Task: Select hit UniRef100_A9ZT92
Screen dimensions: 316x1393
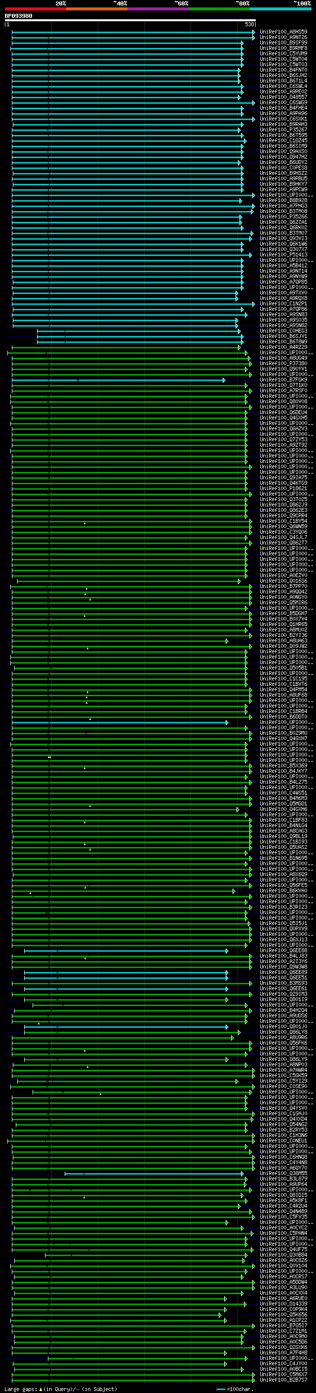Action: tap(283, 445)
